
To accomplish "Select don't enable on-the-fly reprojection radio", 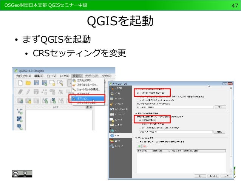I will point(138,93).
